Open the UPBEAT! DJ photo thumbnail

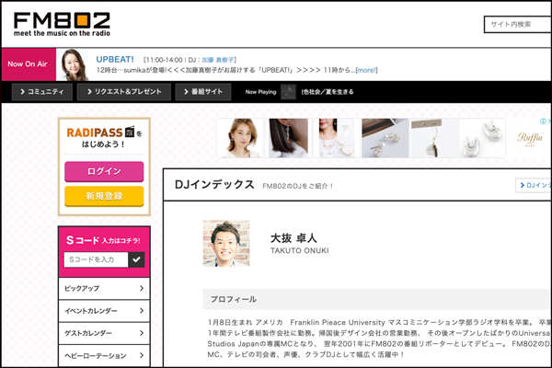74,64
